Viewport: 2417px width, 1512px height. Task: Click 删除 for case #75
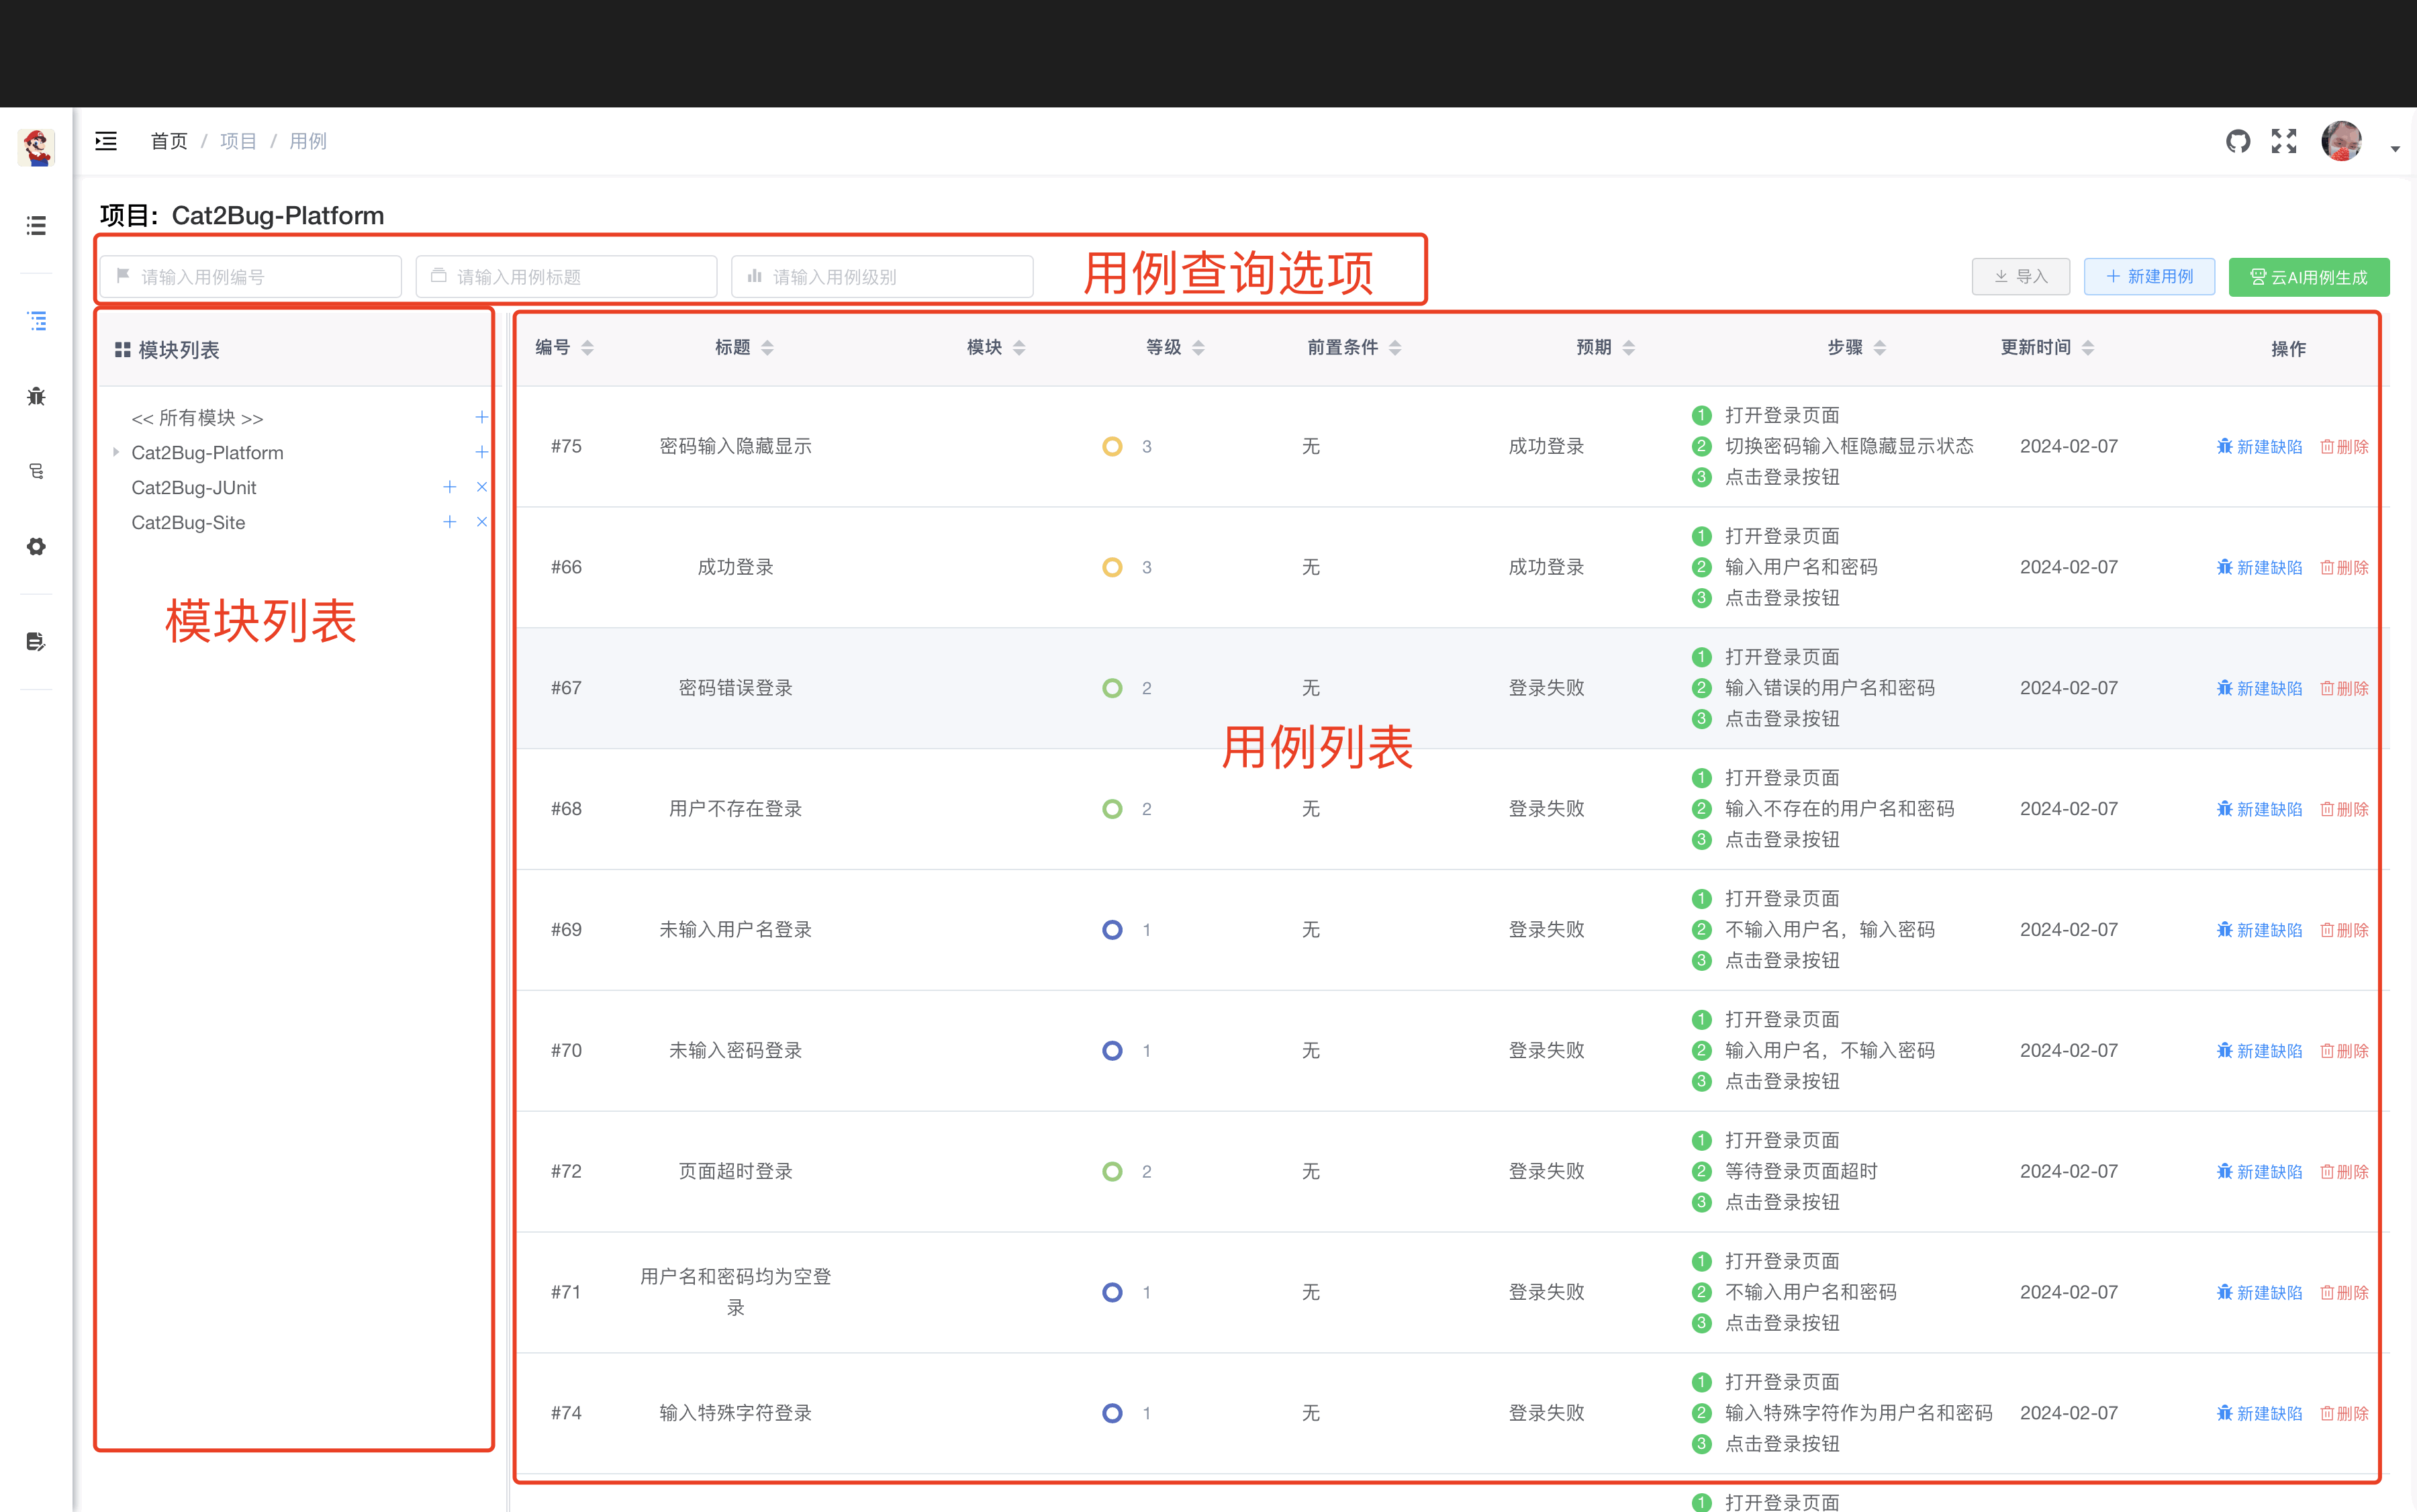2344,446
